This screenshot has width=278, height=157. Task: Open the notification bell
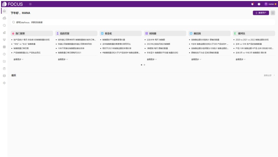pos(252,4)
